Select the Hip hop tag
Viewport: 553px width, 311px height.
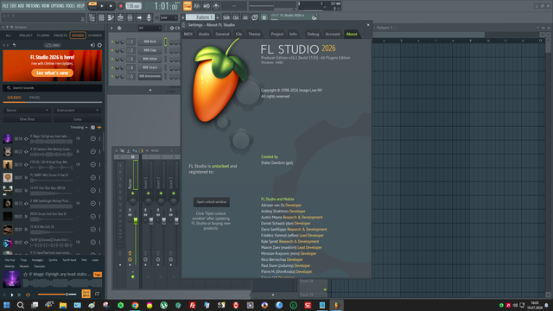(x=10, y=260)
